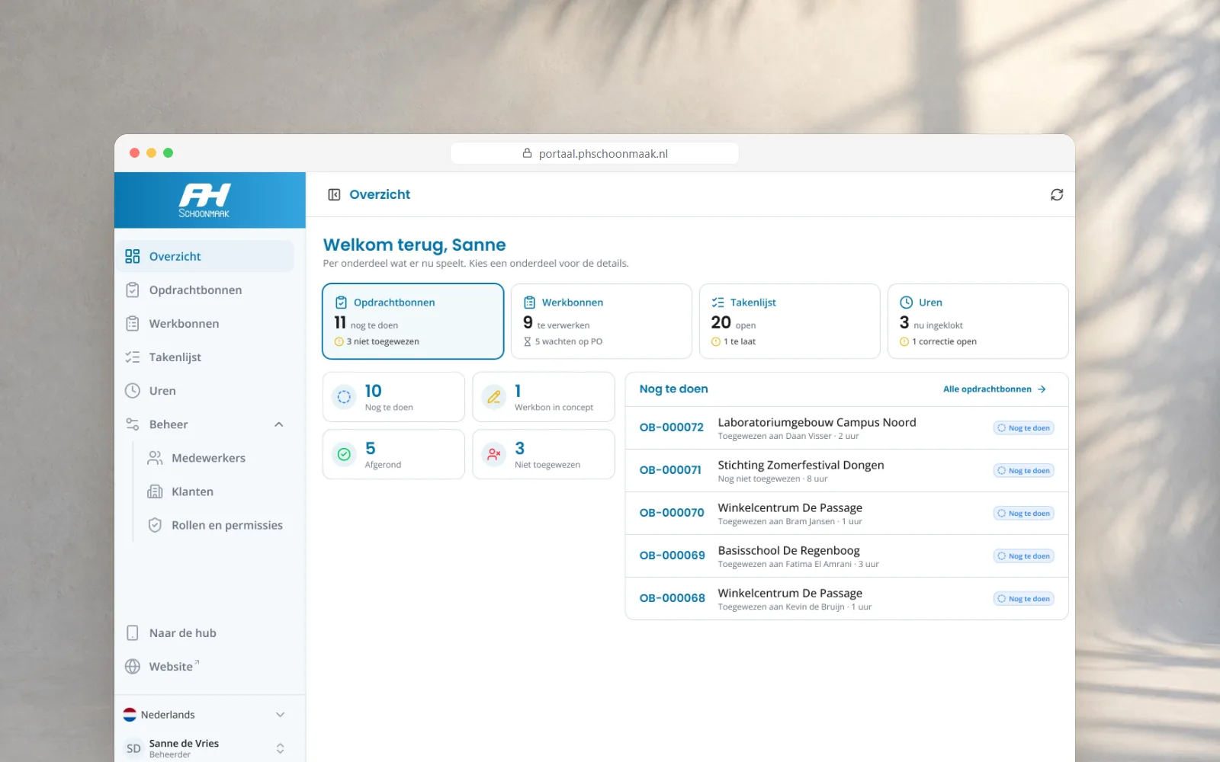Click the address bar showing portaal.phschoonmaak.nl
This screenshot has height=762, width=1220.
click(595, 154)
